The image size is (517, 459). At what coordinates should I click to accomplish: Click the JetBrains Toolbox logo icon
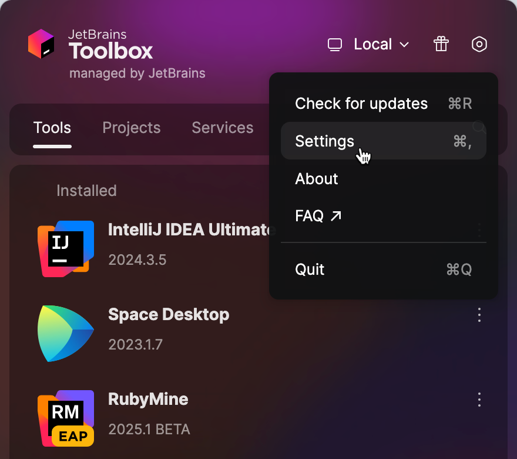click(x=41, y=43)
